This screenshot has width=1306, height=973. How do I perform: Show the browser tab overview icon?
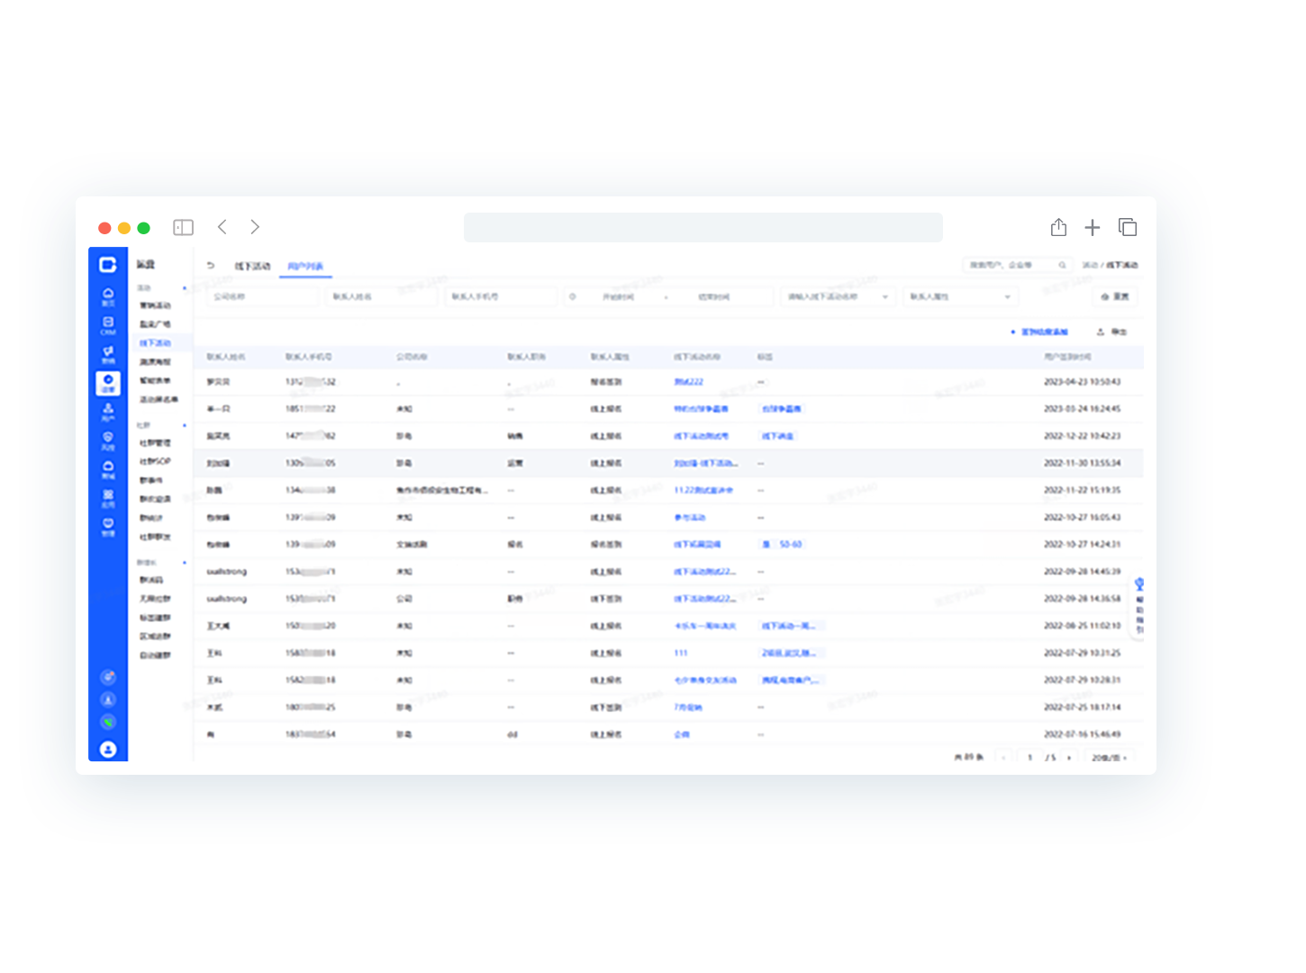click(1128, 227)
